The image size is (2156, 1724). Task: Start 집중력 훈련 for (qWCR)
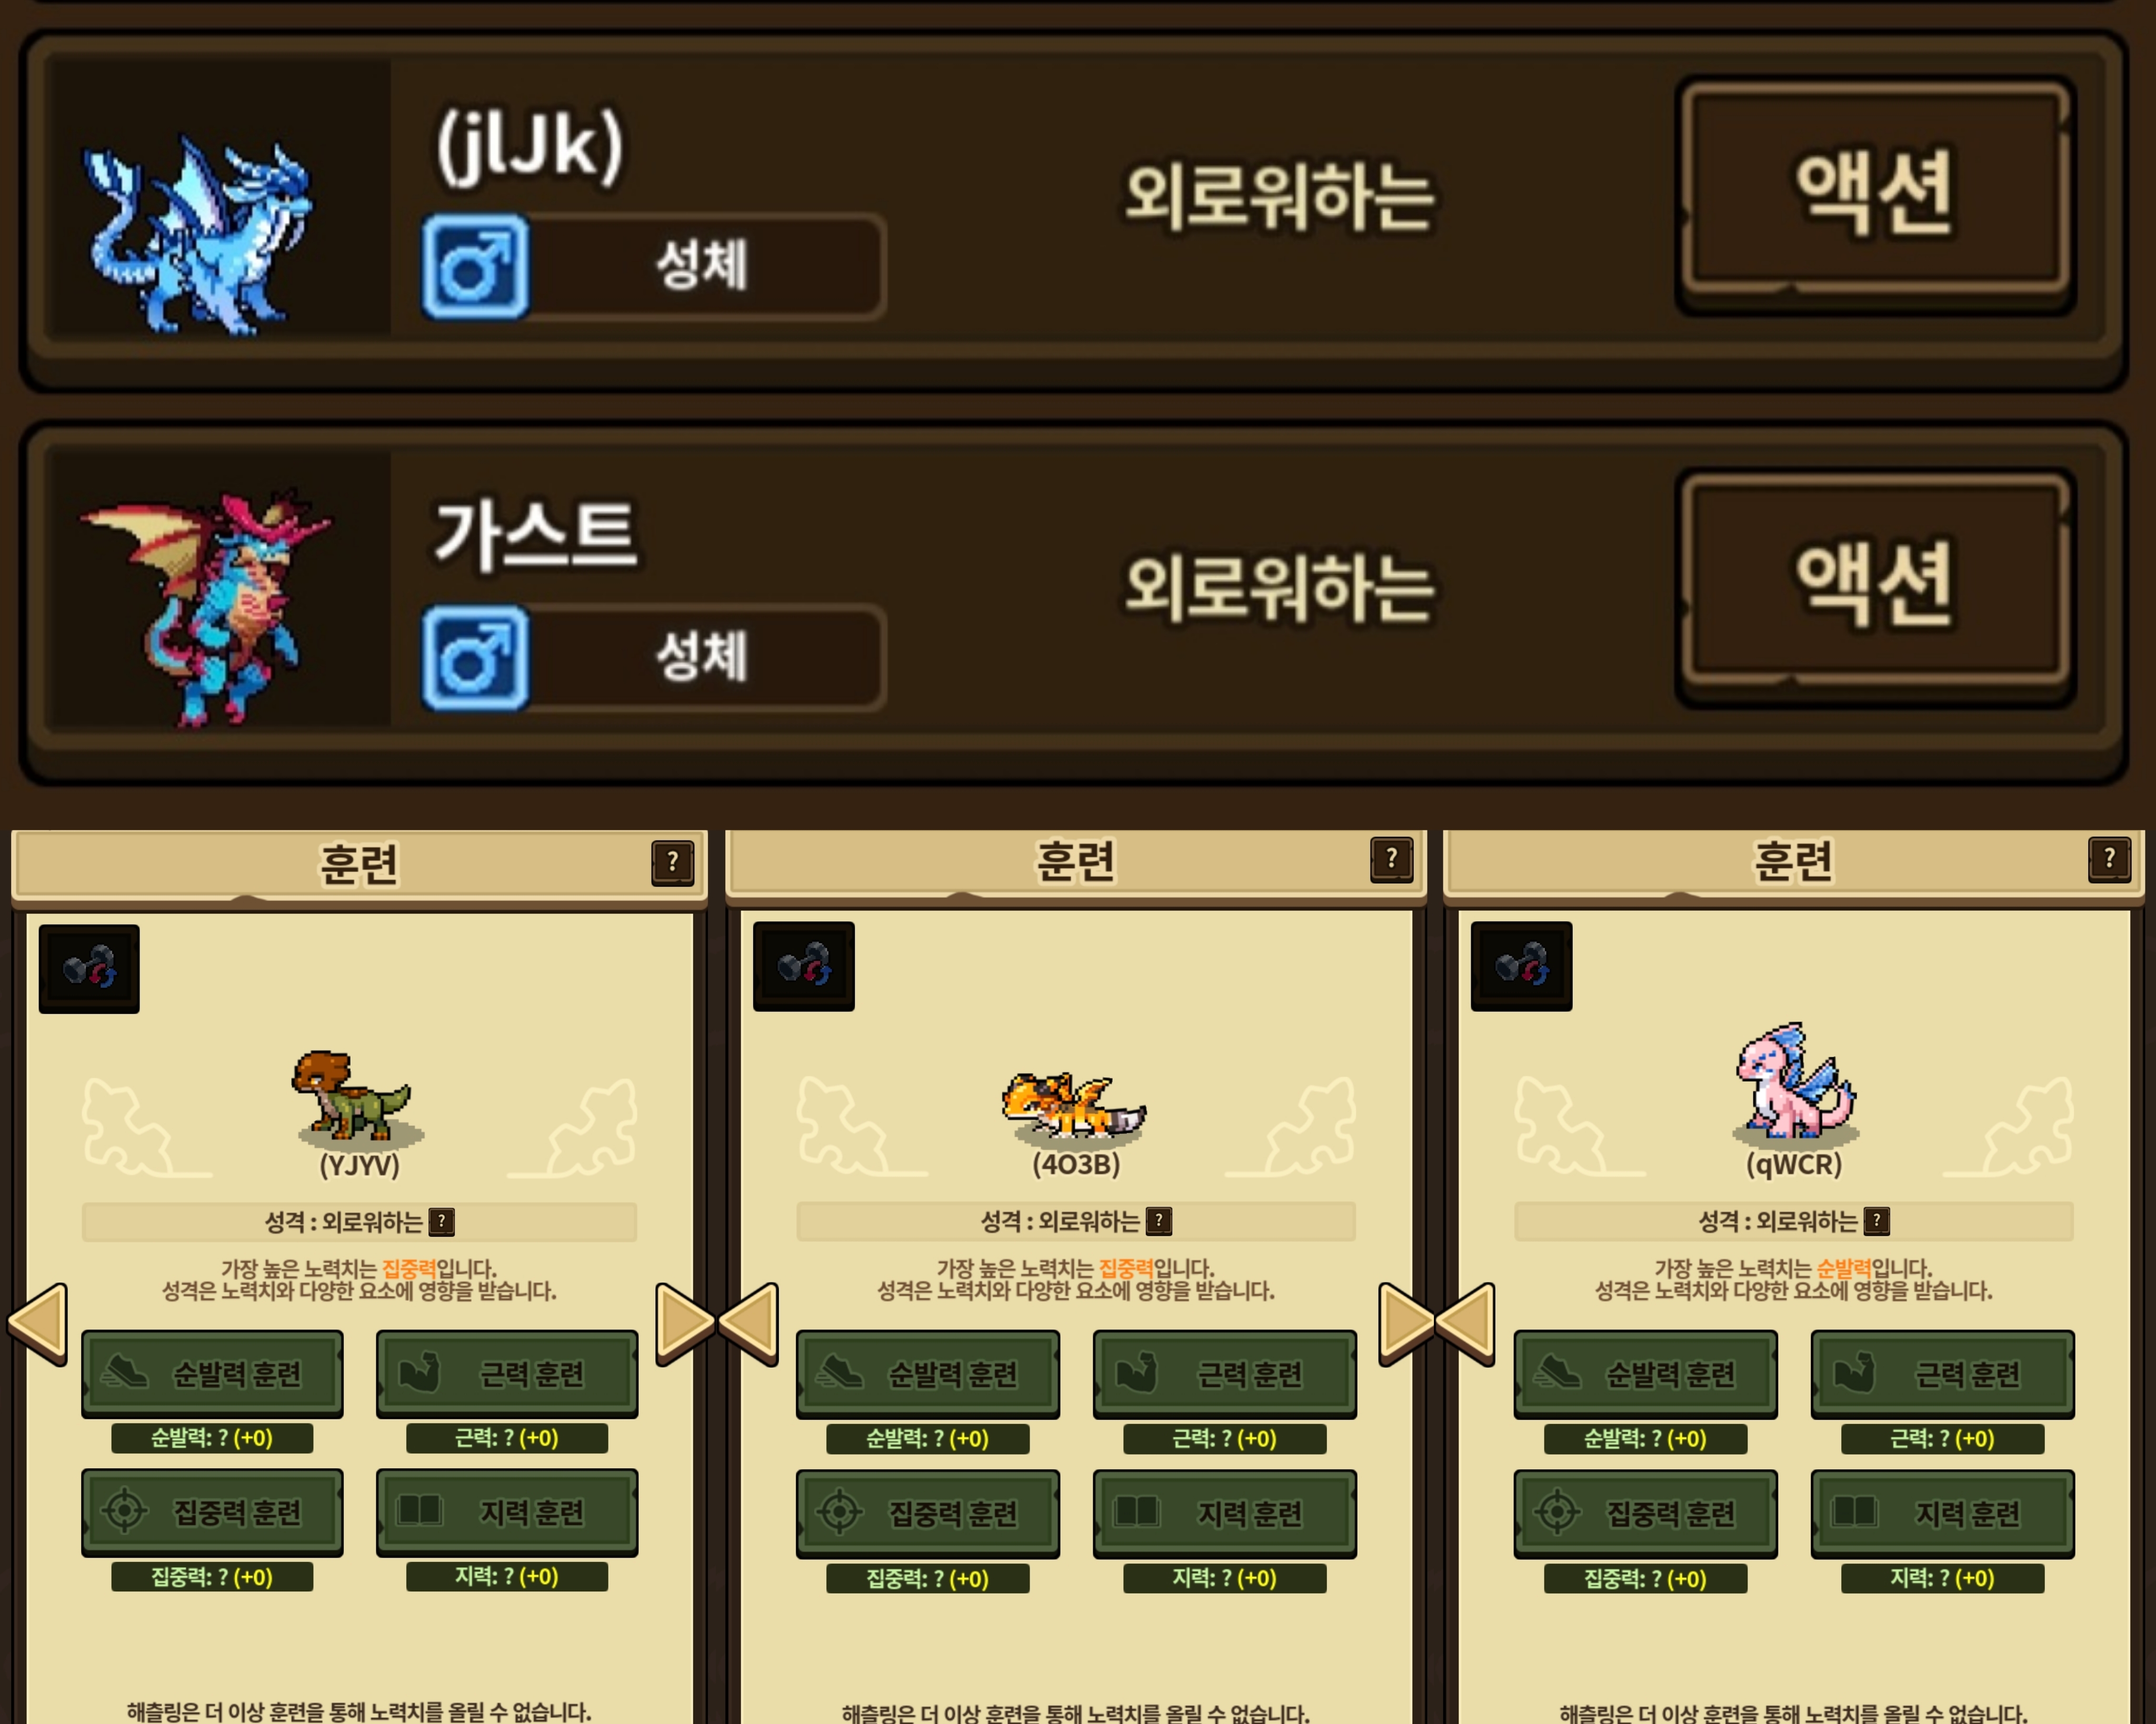[x=1645, y=1513]
